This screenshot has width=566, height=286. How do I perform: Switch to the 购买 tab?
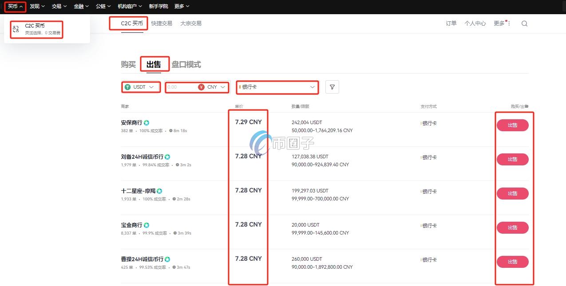pos(128,64)
